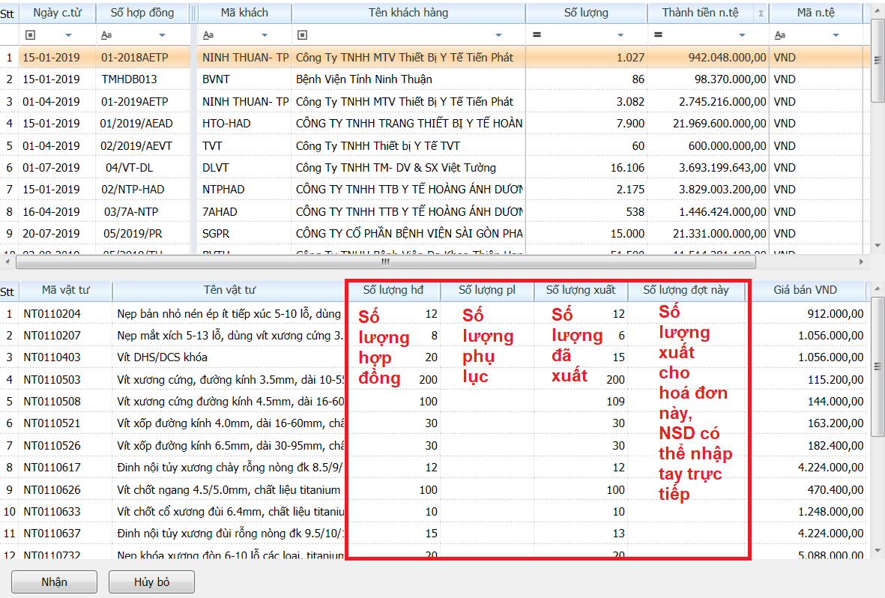Click the Aa filter icon under Số hợp đồng
885x598 pixels.
tap(106, 35)
